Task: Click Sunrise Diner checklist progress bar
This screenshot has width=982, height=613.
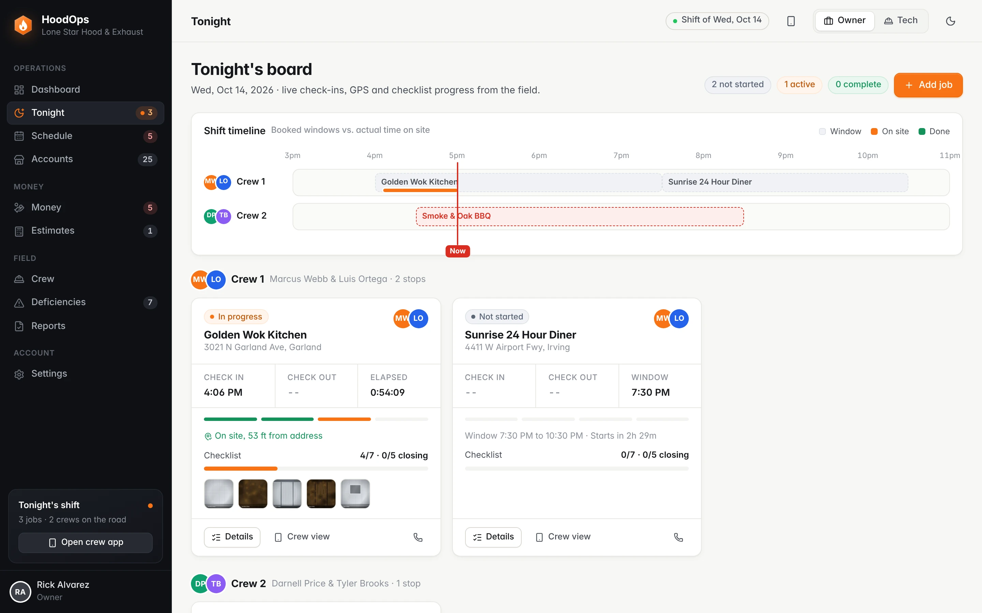Action: [577, 469]
